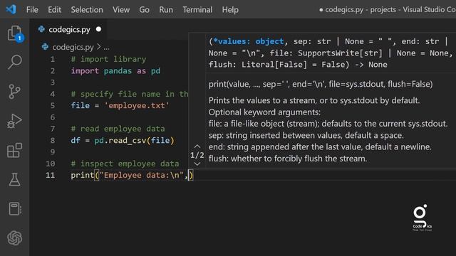
Task: Open the Extensions view
Action: 14,150
